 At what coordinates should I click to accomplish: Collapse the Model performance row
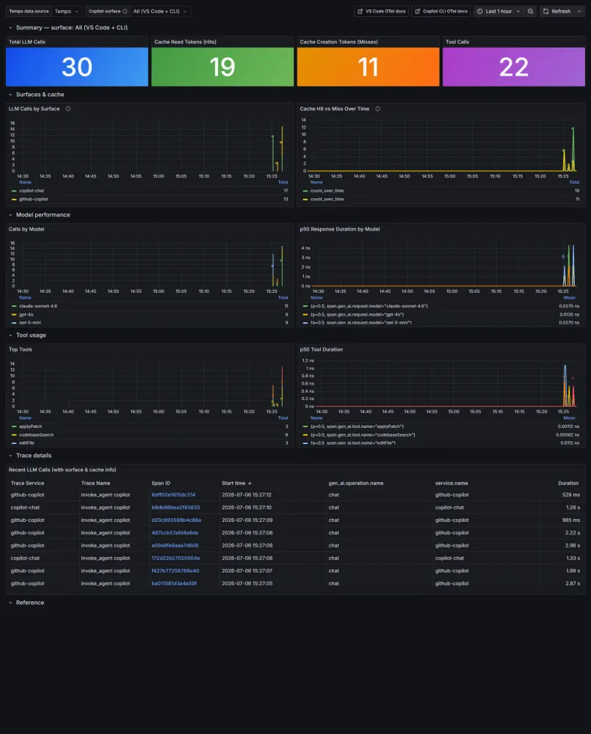(10, 215)
